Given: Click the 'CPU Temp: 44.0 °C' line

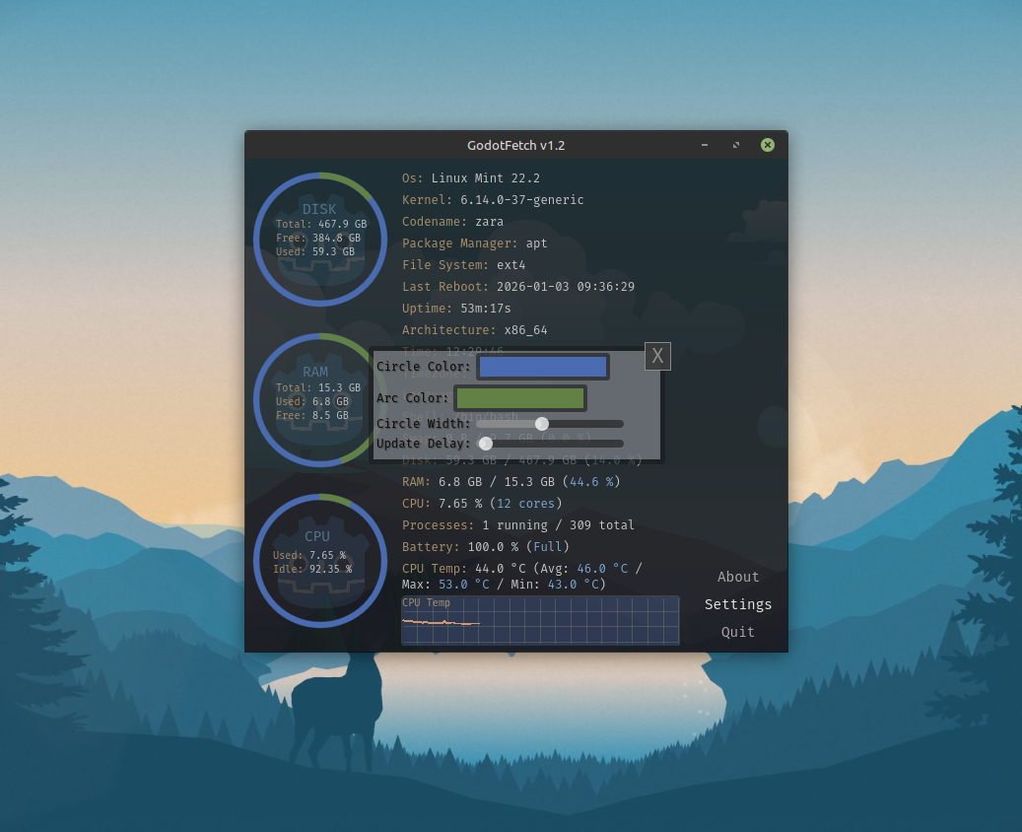Looking at the screenshot, I should tap(521, 569).
